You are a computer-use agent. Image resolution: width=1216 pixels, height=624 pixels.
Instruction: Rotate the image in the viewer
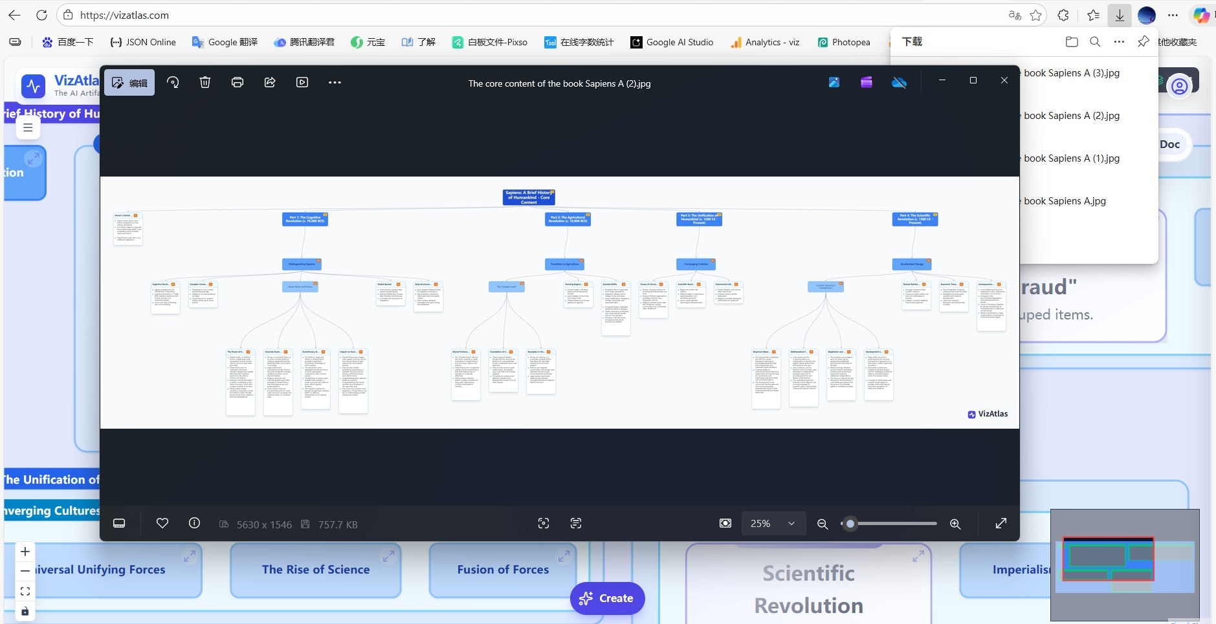point(173,82)
